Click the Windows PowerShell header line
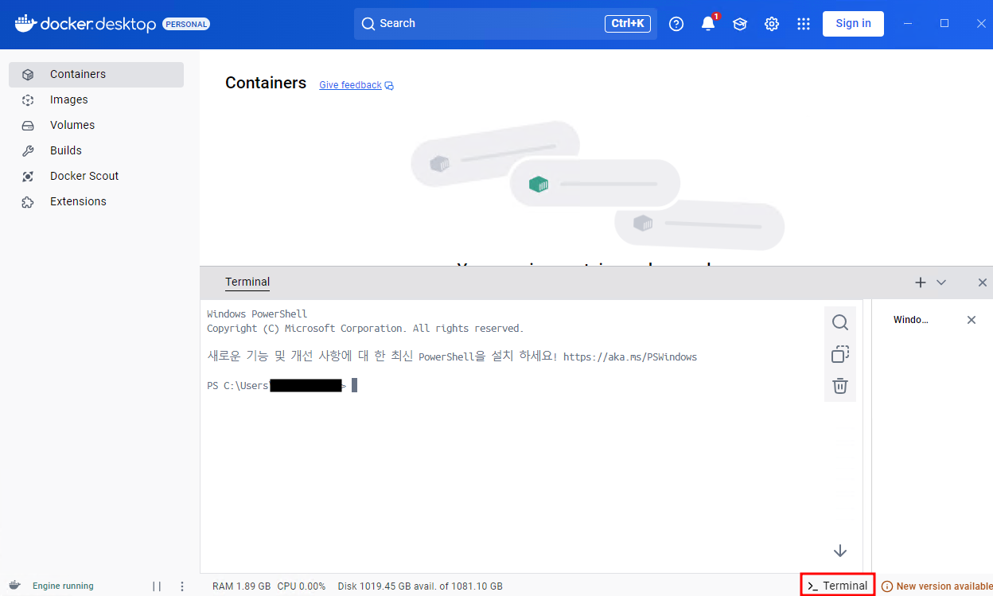The width and height of the screenshot is (993, 596). (x=257, y=314)
